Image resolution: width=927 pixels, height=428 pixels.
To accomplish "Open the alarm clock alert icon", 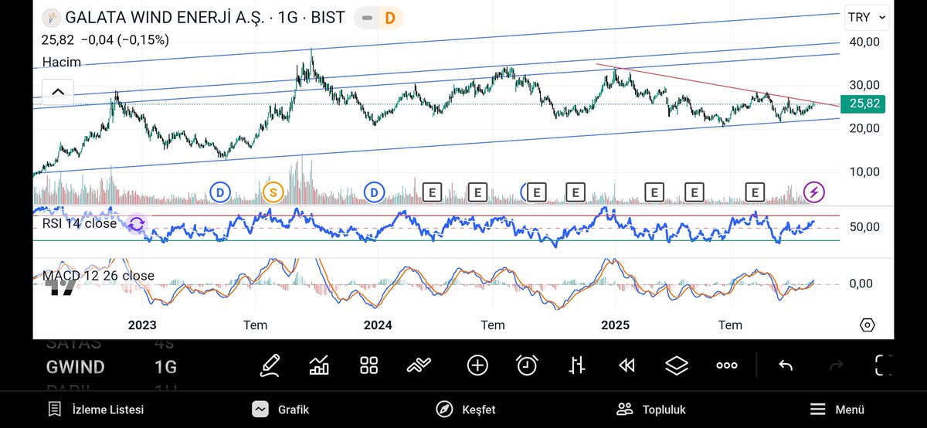I will click(x=528, y=365).
